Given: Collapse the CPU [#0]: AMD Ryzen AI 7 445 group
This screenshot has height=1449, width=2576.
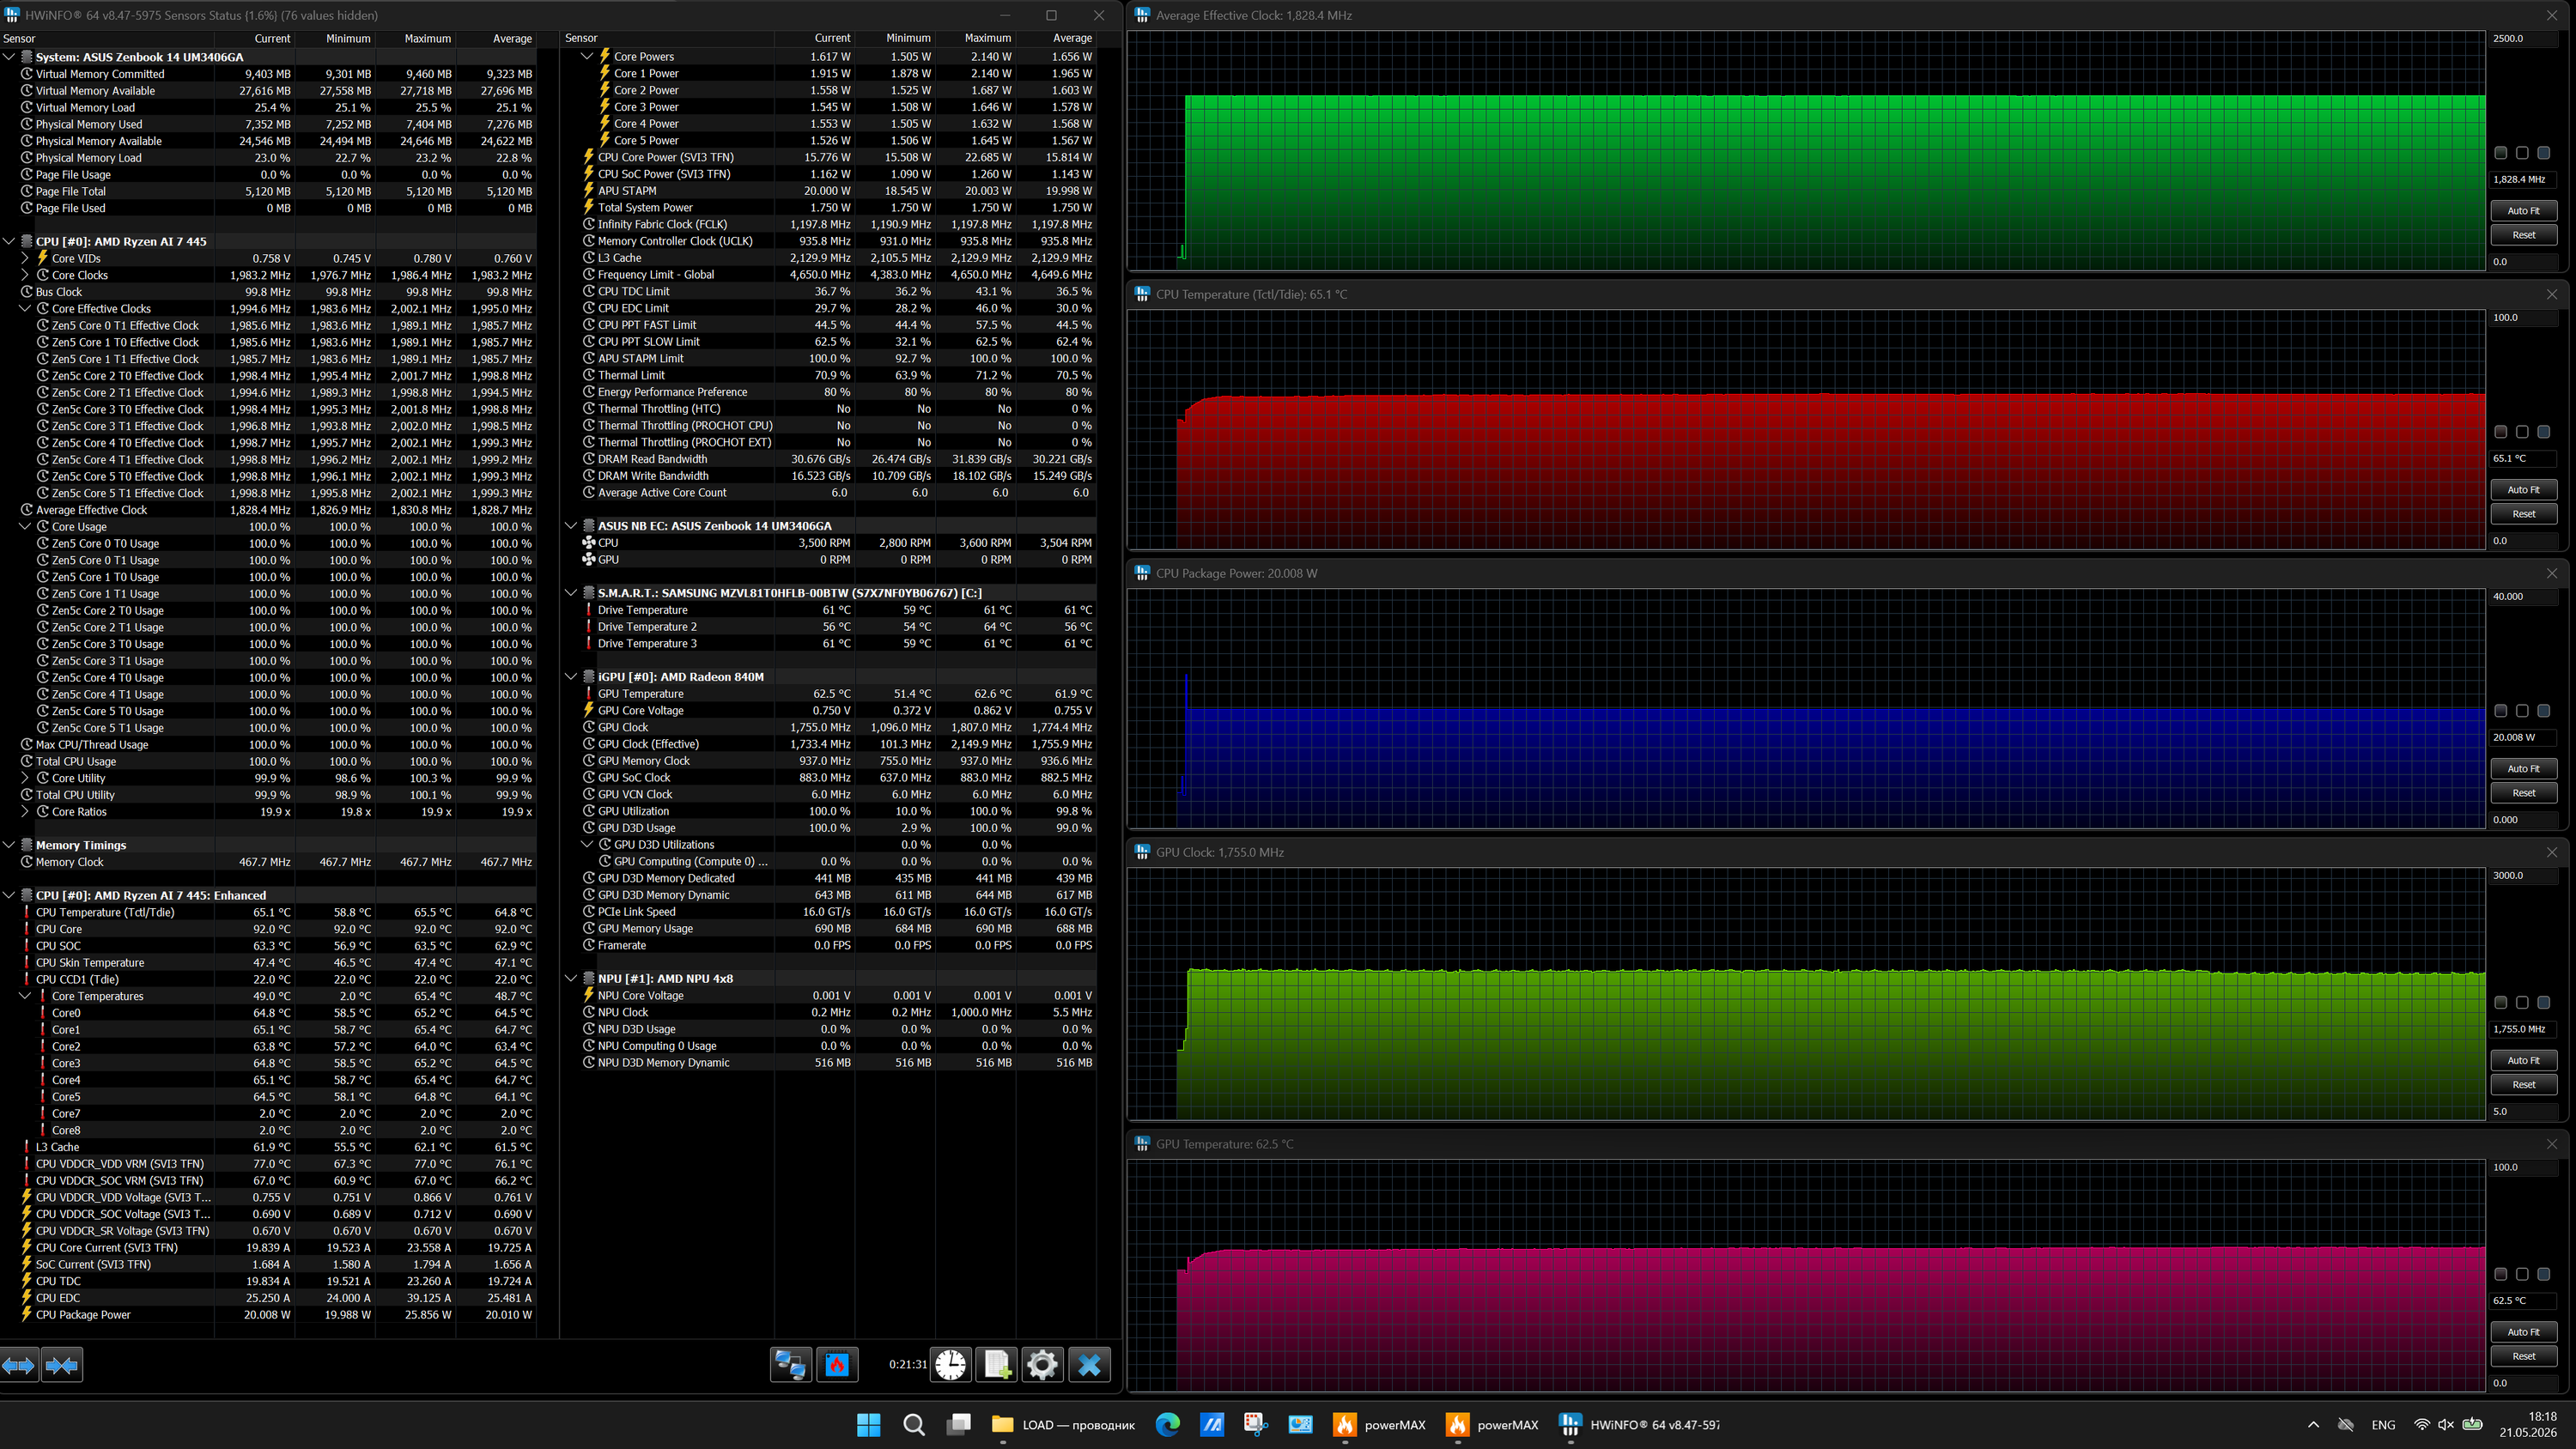Looking at the screenshot, I should coord(9,241).
